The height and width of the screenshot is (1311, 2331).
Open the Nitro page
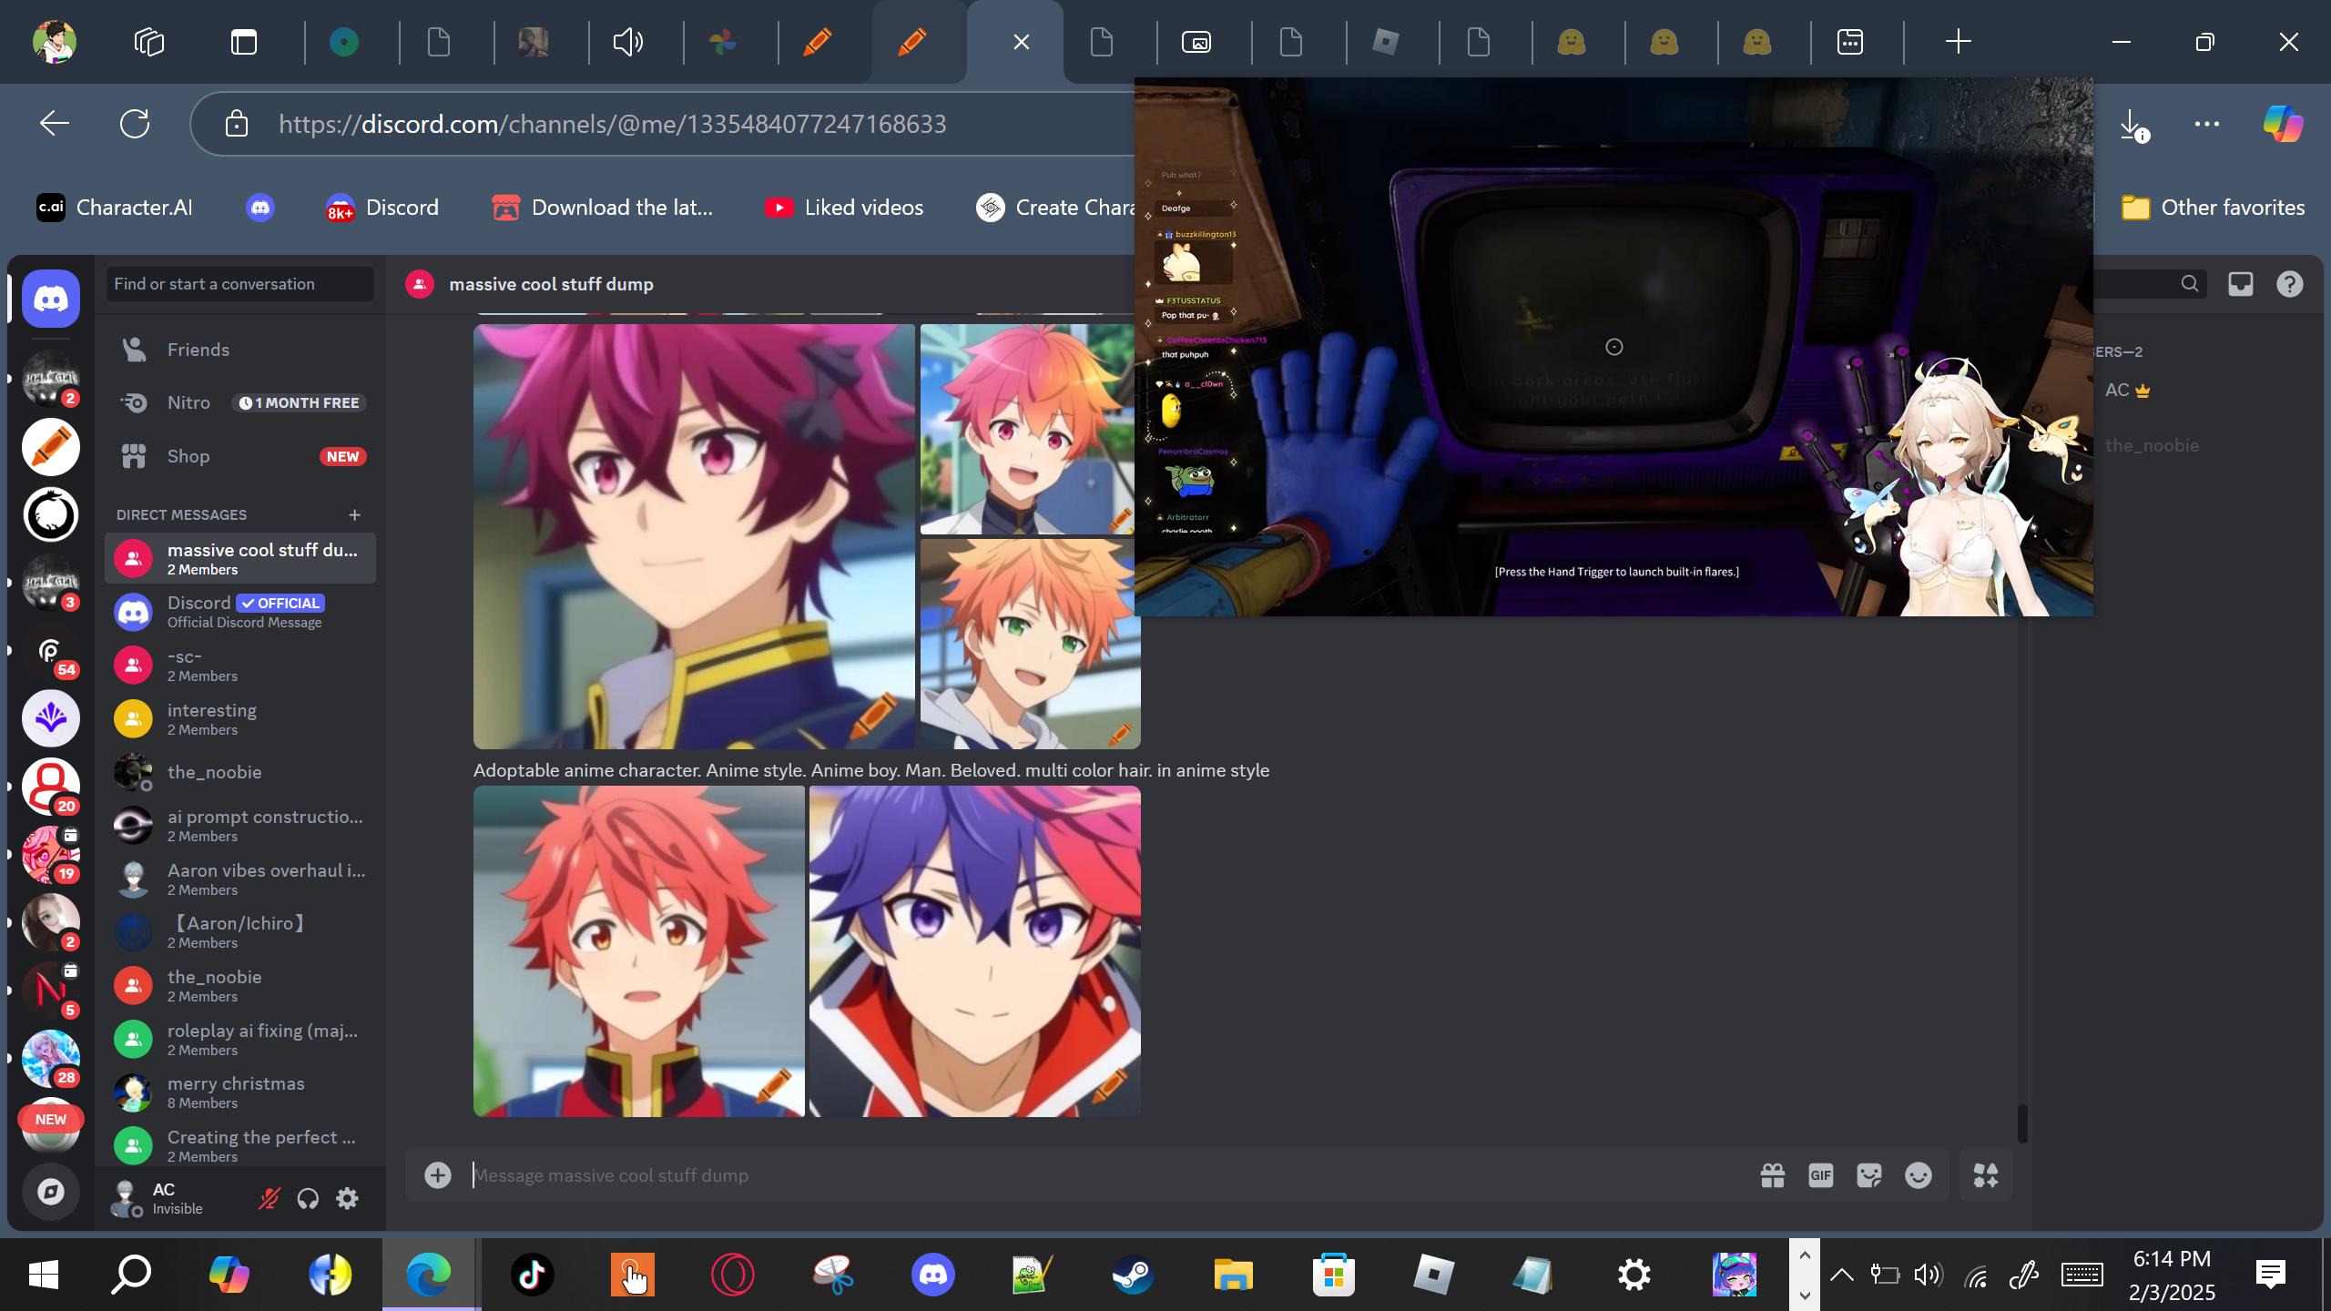tap(240, 402)
